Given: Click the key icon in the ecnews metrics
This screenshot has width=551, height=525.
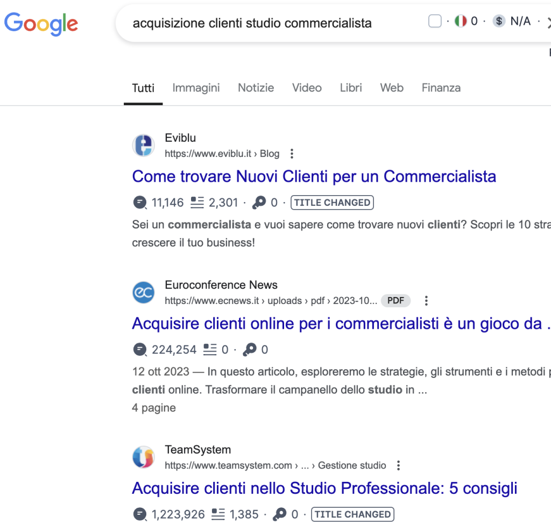Looking at the screenshot, I should click(250, 350).
